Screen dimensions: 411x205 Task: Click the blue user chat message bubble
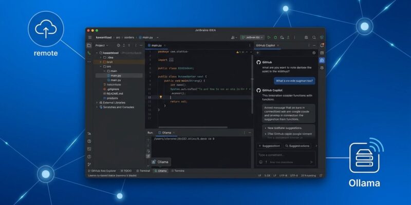(294, 81)
